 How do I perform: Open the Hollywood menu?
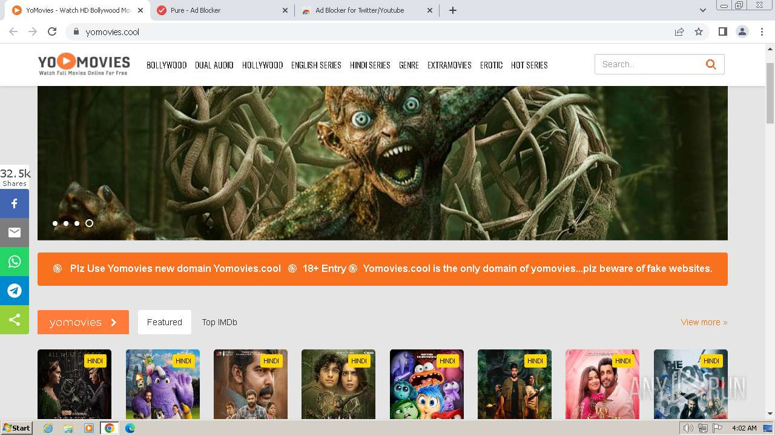click(x=263, y=65)
